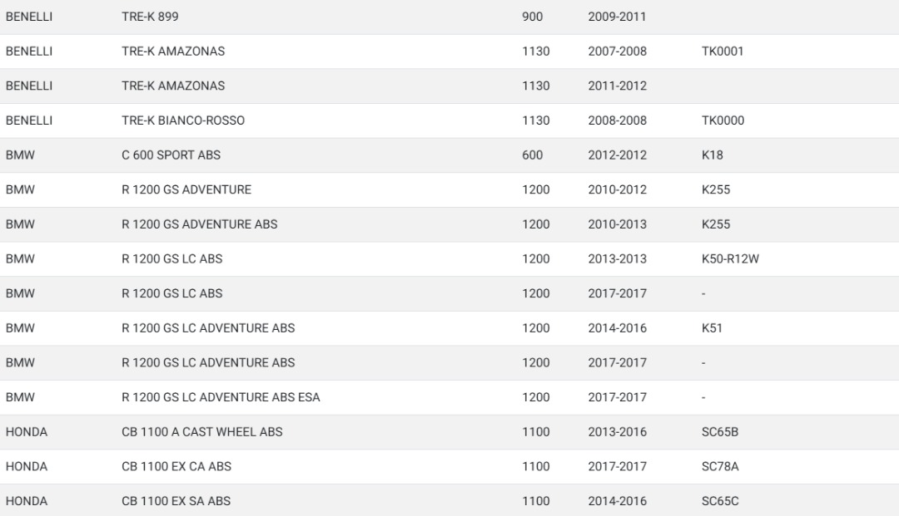Select the R 1200 GS ADVENTURE ABS model
899x516 pixels.
[200, 224]
